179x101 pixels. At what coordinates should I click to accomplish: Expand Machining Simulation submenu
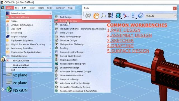pyautogui.click(x=29, y=48)
